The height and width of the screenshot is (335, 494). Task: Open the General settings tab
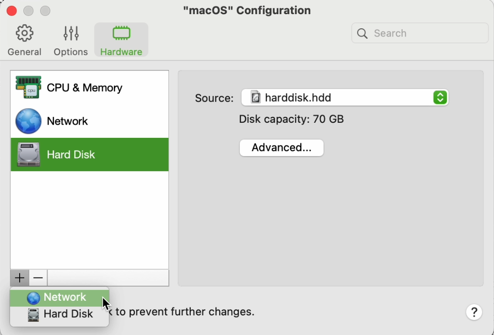click(x=24, y=40)
